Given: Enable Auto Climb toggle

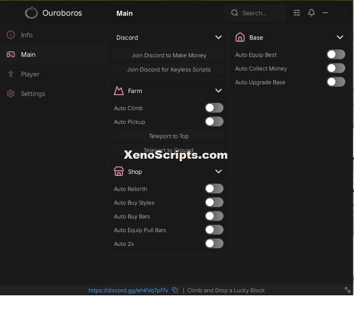Looking at the screenshot, I should click(x=214, y=108).
